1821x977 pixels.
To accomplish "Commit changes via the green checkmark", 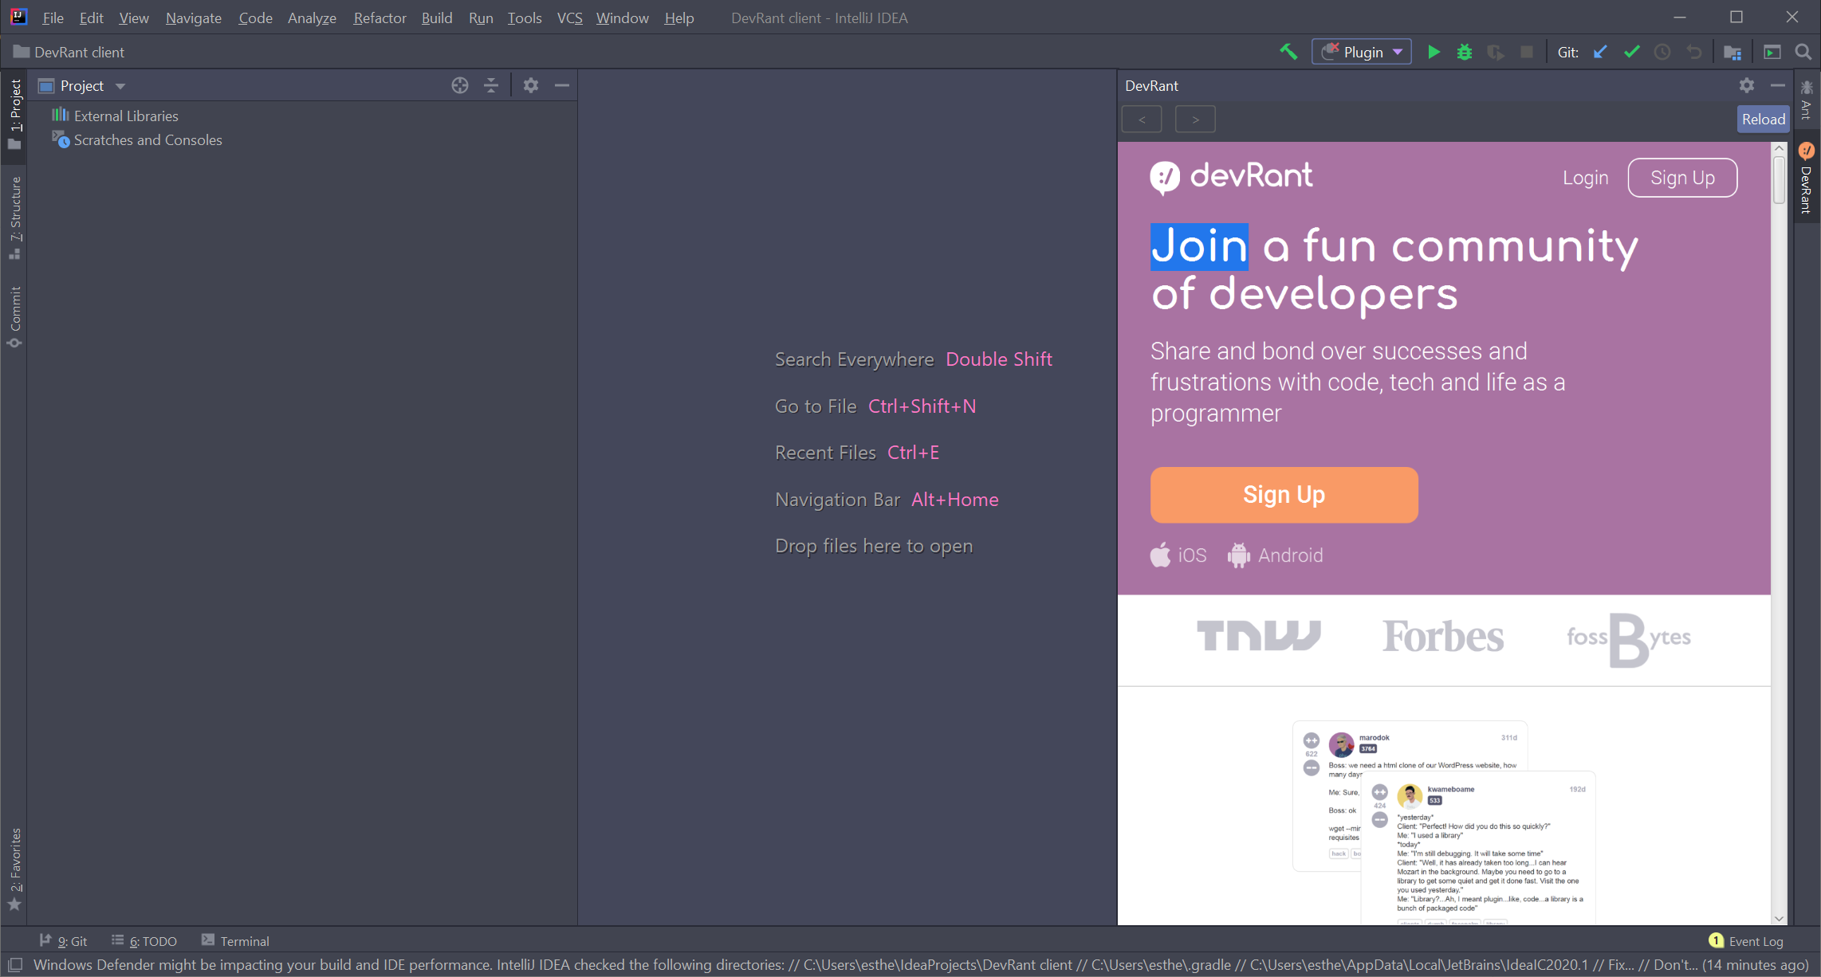I will coord(1631,51).
